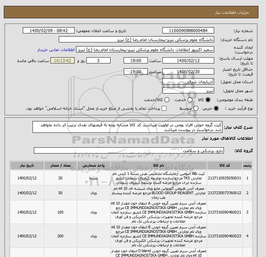This screenshot has height=257, width=266.
Task: Select the کالا radio button
Action: [208, 100]
